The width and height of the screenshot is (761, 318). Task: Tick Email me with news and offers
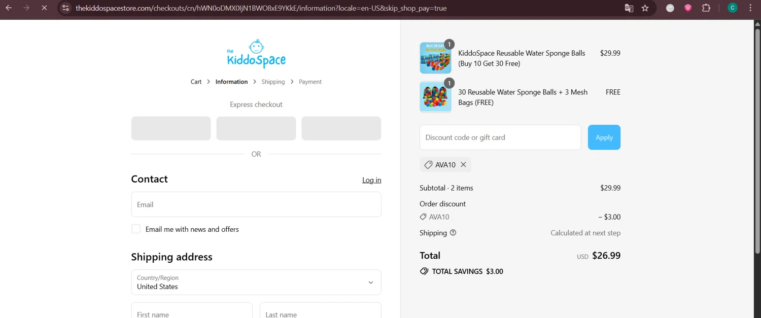click(x=136, y=229)
